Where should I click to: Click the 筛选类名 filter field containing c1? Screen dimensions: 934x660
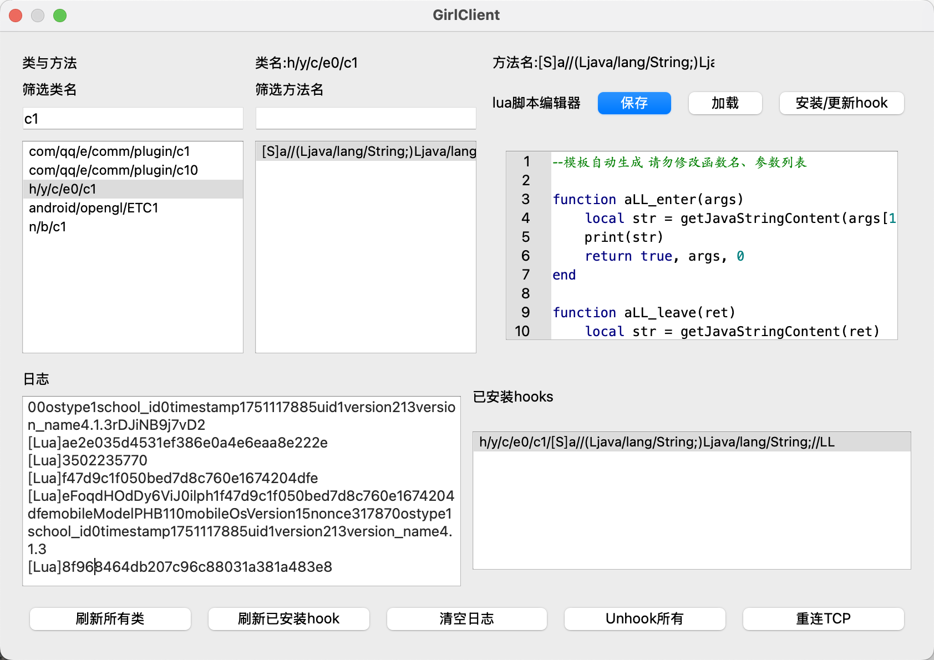[133, 118]
